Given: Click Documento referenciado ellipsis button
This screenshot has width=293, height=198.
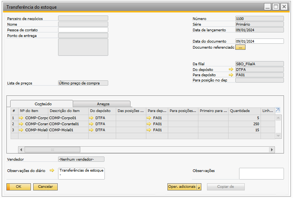Looking at the screenshot, I should click(240, 48).
